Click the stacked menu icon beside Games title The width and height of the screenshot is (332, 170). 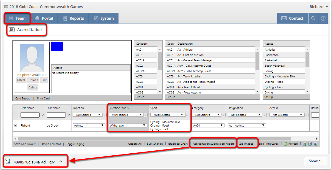(6, 7)
